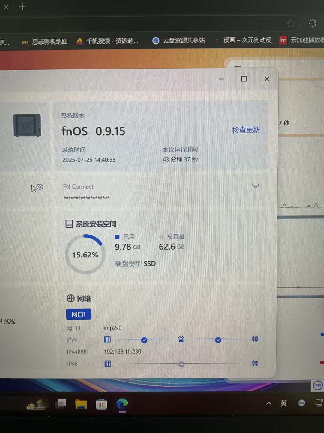Click the internet globe icon in the IPv6 row
Image resolution: width=324 pixels, height=433 pixels.
[255, 363]
